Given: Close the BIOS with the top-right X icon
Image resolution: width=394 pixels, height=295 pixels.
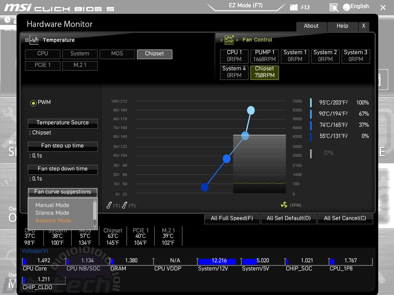Looking at the screenshot, I should coord(383,8).
